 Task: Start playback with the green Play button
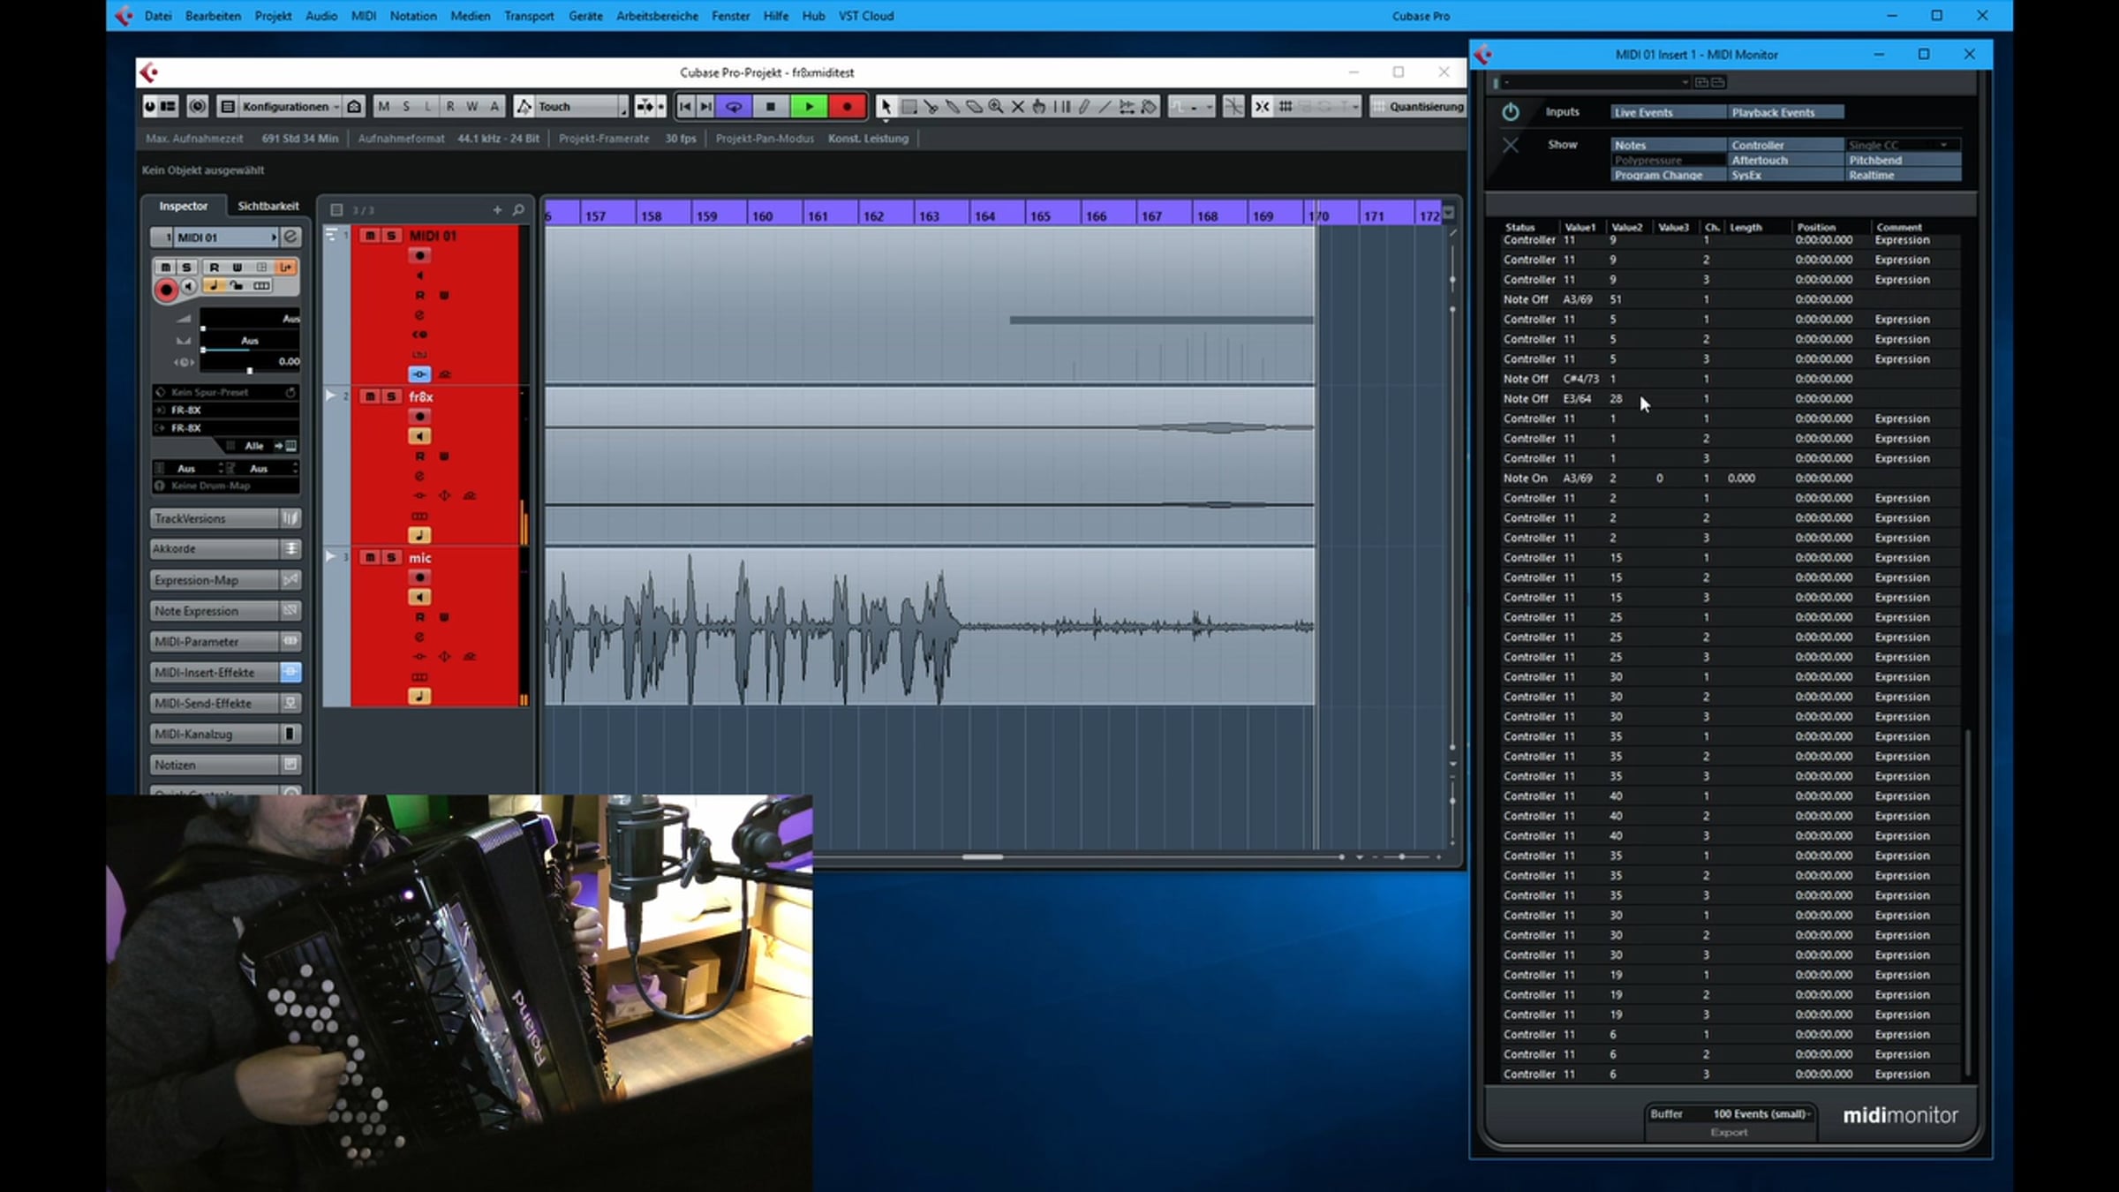coord(809,107)
